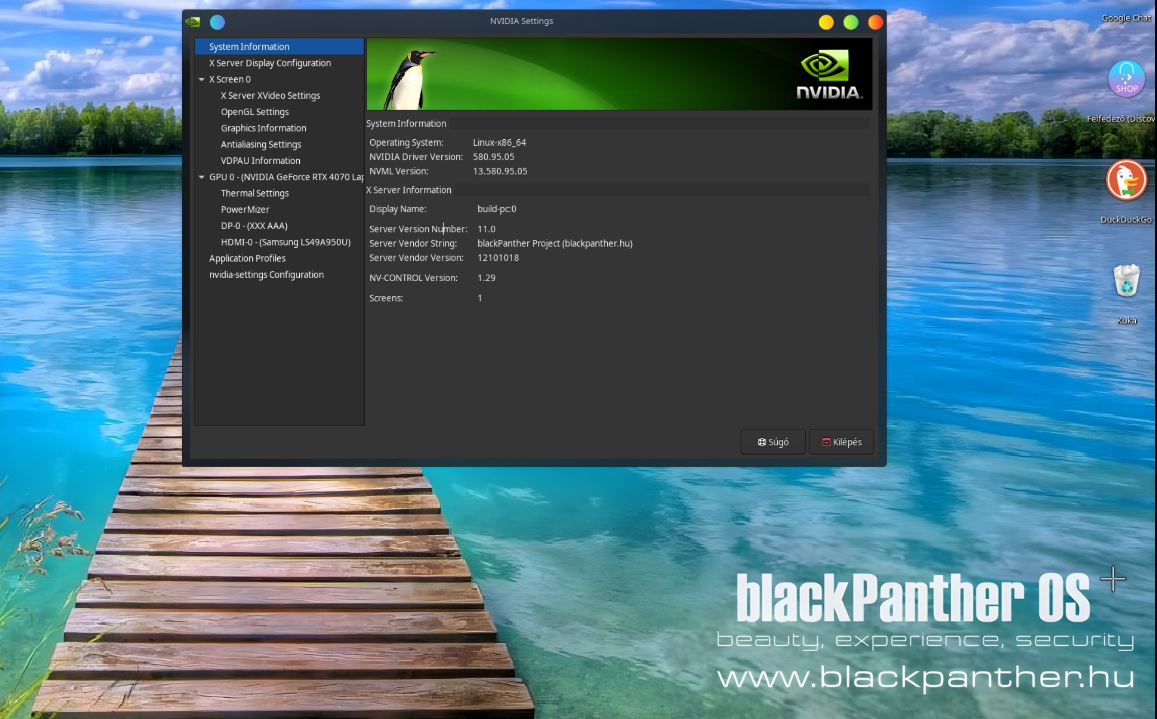Select X Server Display Configuration
The image size is (1157, 719).
coord(269,63)
